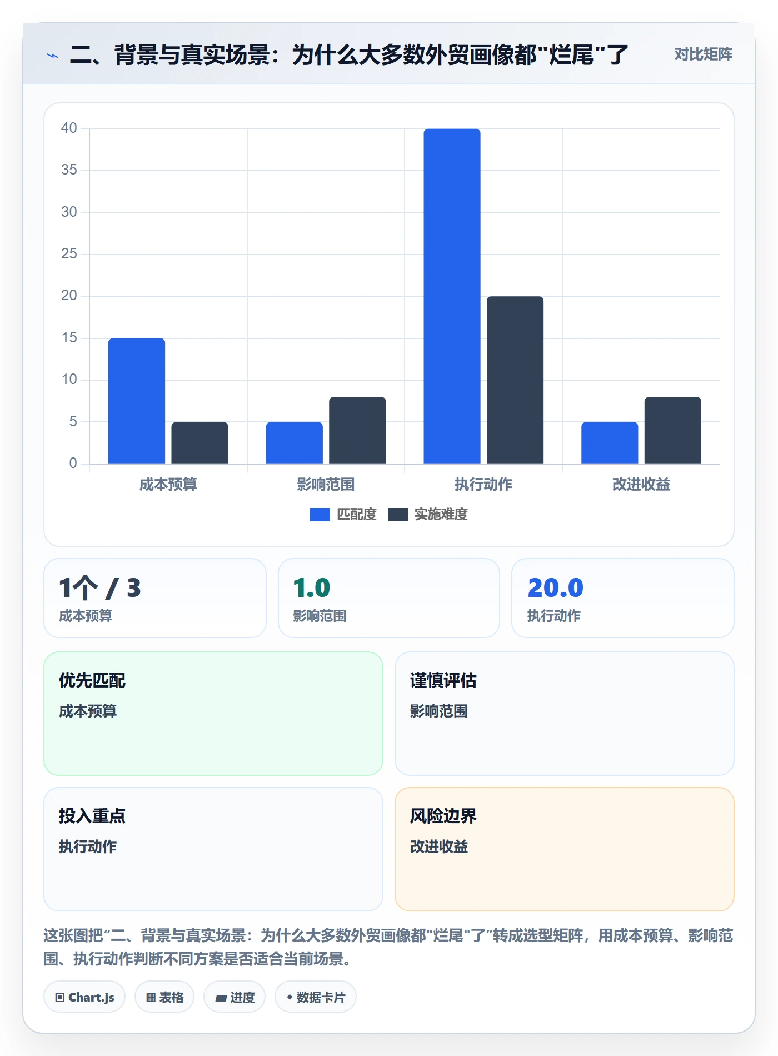Viewport: 778px width, 1056px height.
Task: Open the 1个 / 3 成本预算 stat card
Action: (155, 598)
